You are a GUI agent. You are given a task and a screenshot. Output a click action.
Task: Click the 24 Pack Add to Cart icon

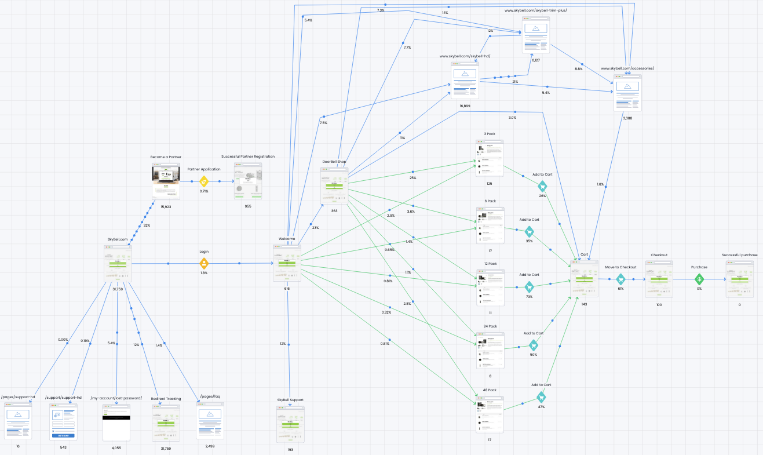(x=534, y=345)
